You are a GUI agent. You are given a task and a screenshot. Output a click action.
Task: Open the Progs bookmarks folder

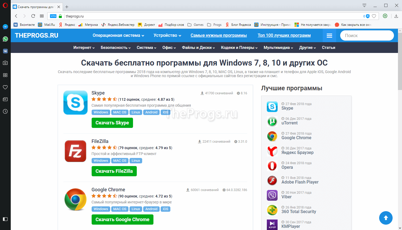coord(214,25)
